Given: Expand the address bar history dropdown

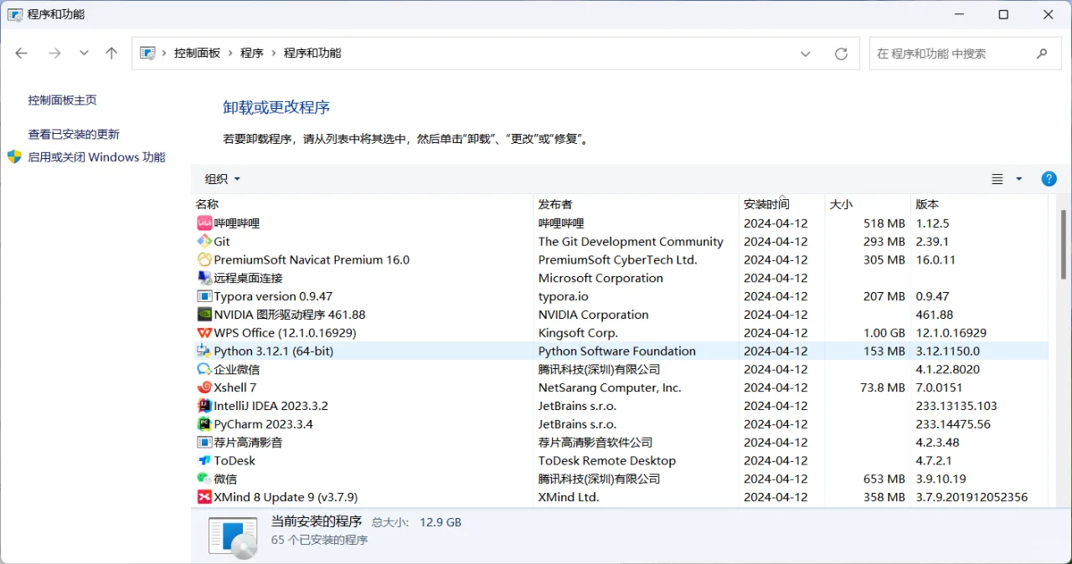Looking at the screenshot, I should (x=806, y=54).
